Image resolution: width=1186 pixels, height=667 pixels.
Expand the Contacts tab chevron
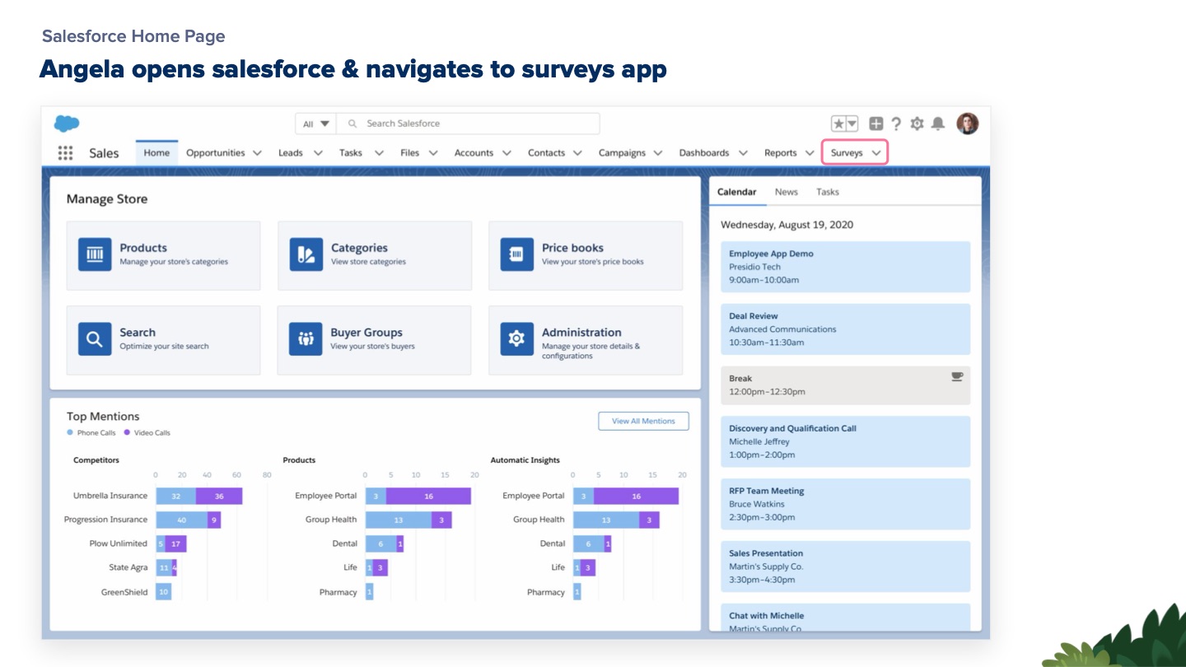point(577,153)
